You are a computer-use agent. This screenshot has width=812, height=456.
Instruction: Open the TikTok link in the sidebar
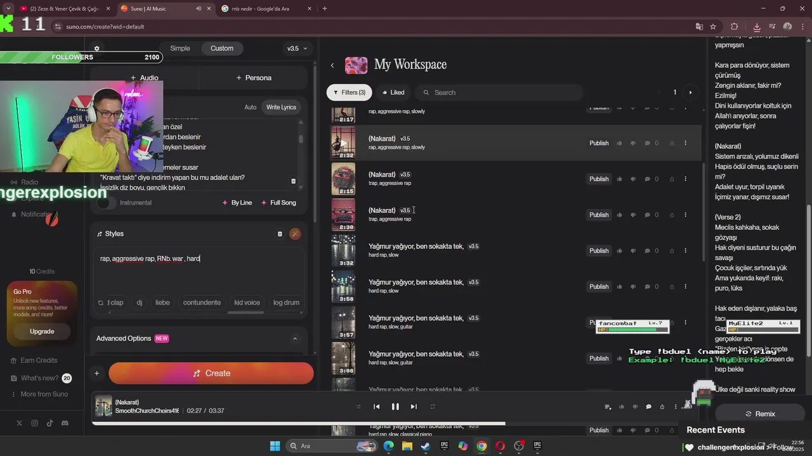pyautogui.click(x=49, y=423)
